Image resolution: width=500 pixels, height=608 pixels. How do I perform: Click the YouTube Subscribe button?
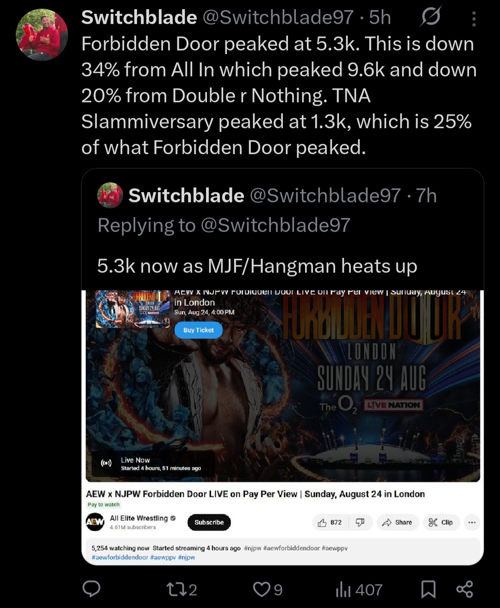209,522
